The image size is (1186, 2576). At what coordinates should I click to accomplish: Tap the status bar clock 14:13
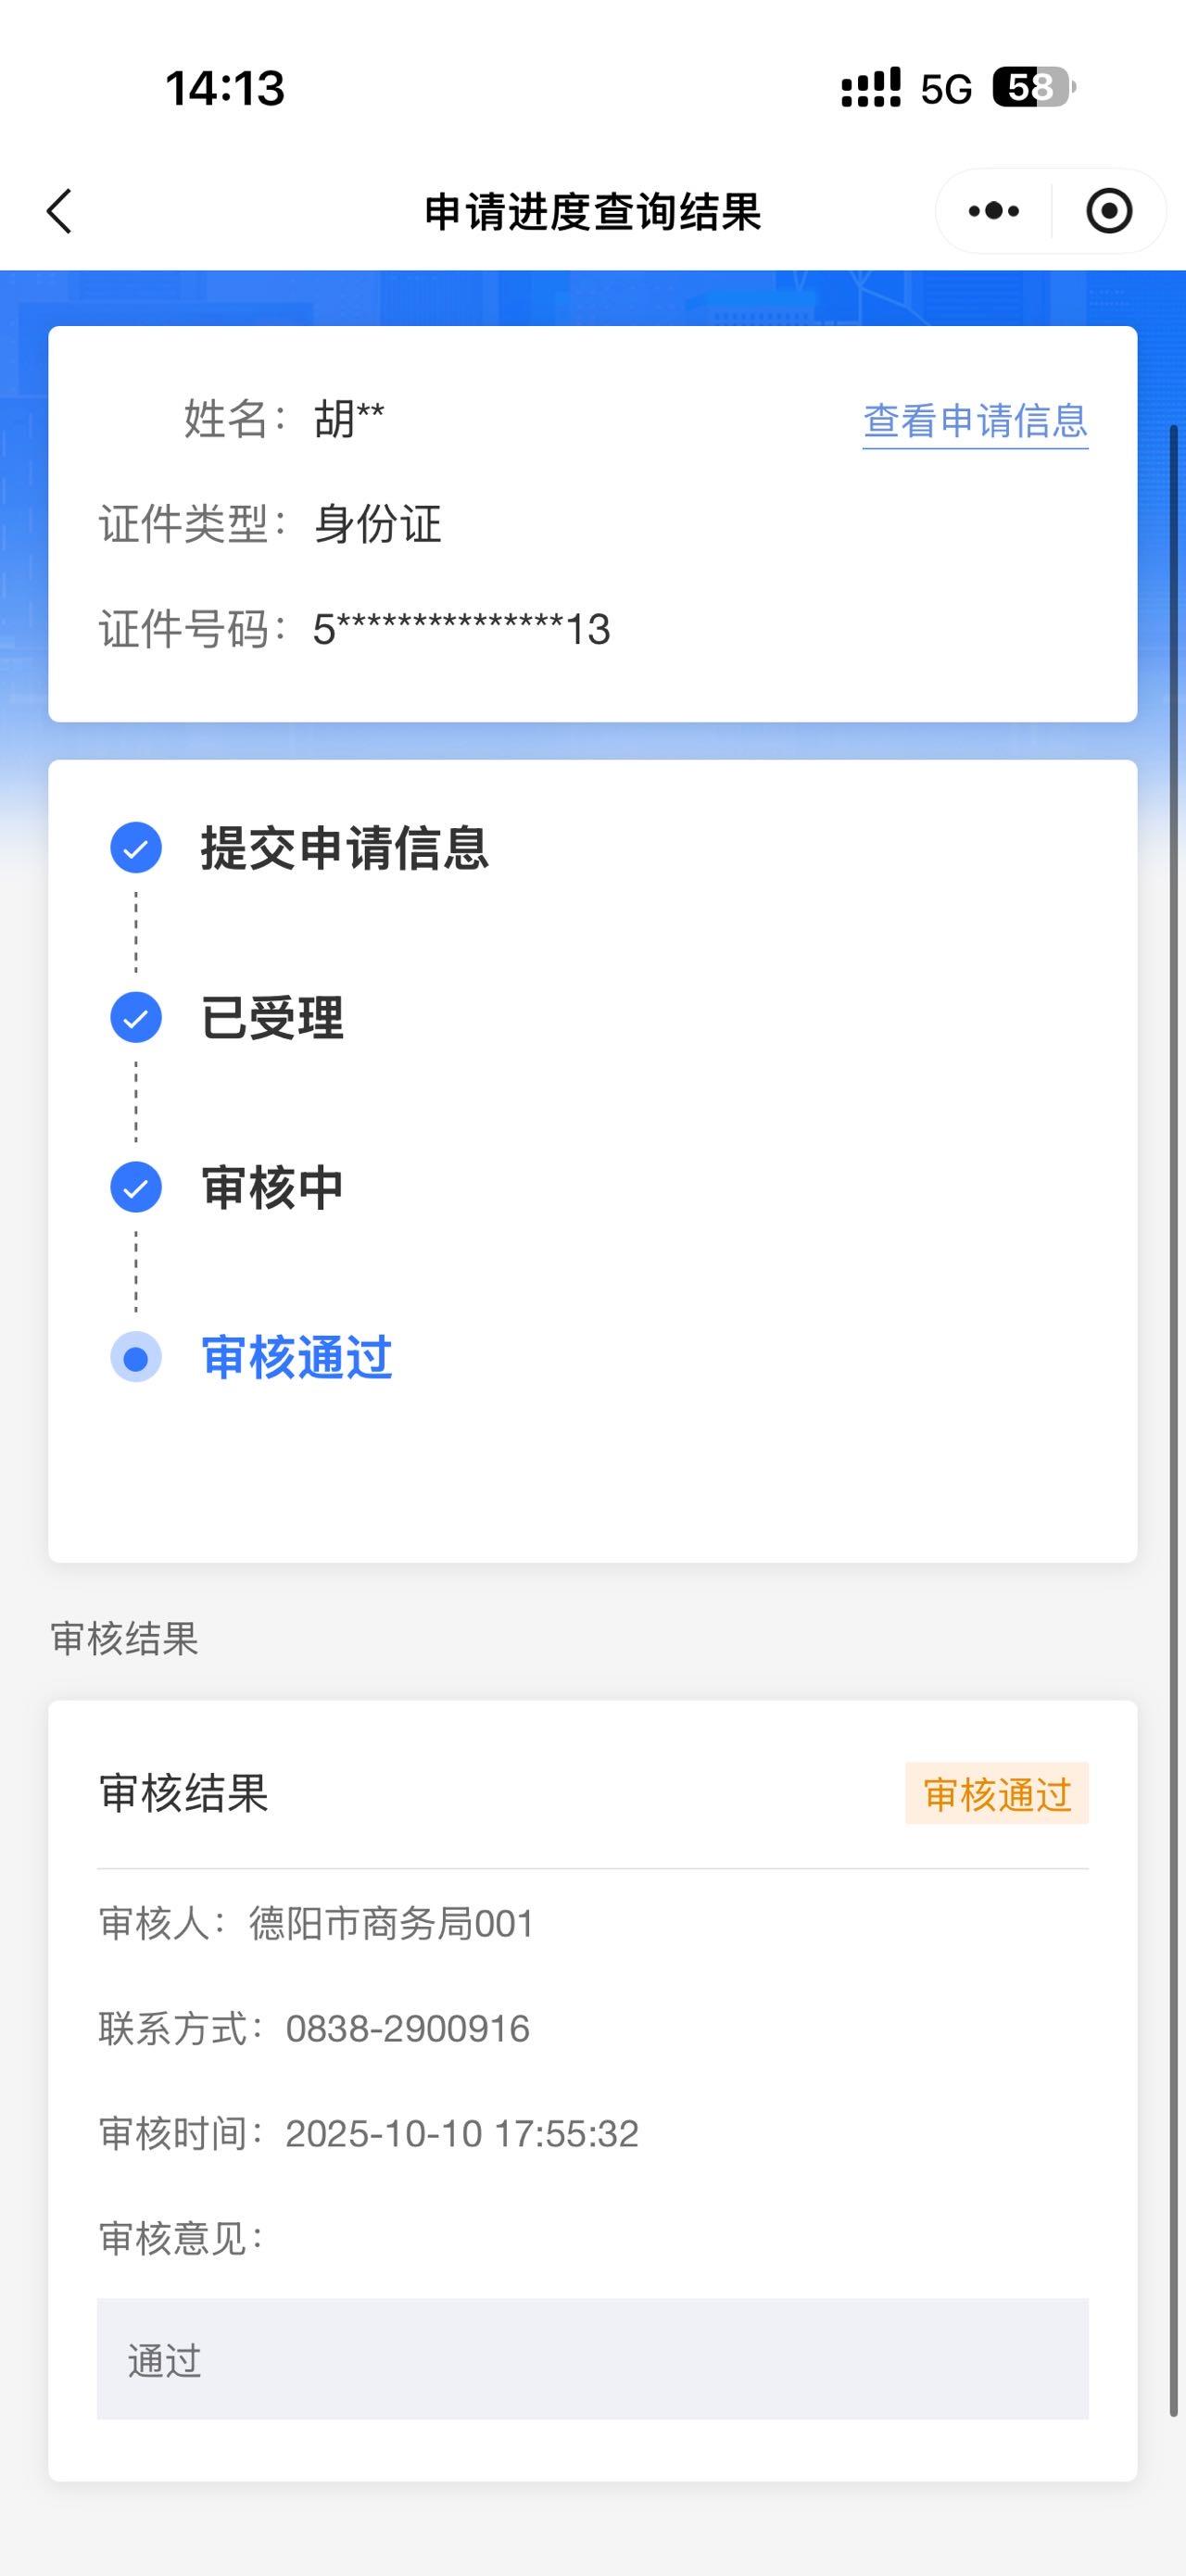[x=225, y=88]
